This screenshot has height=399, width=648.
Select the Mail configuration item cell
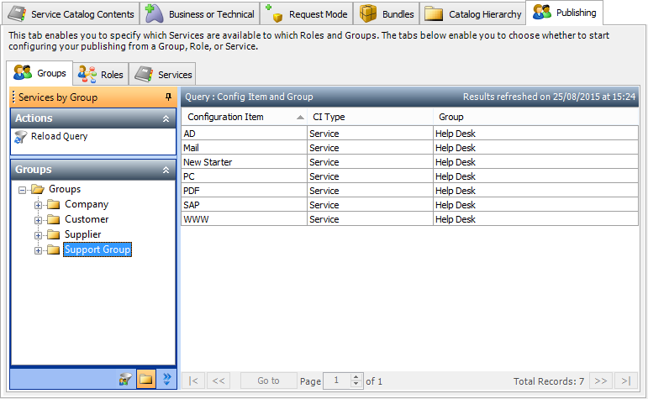[x=244, y=148]
